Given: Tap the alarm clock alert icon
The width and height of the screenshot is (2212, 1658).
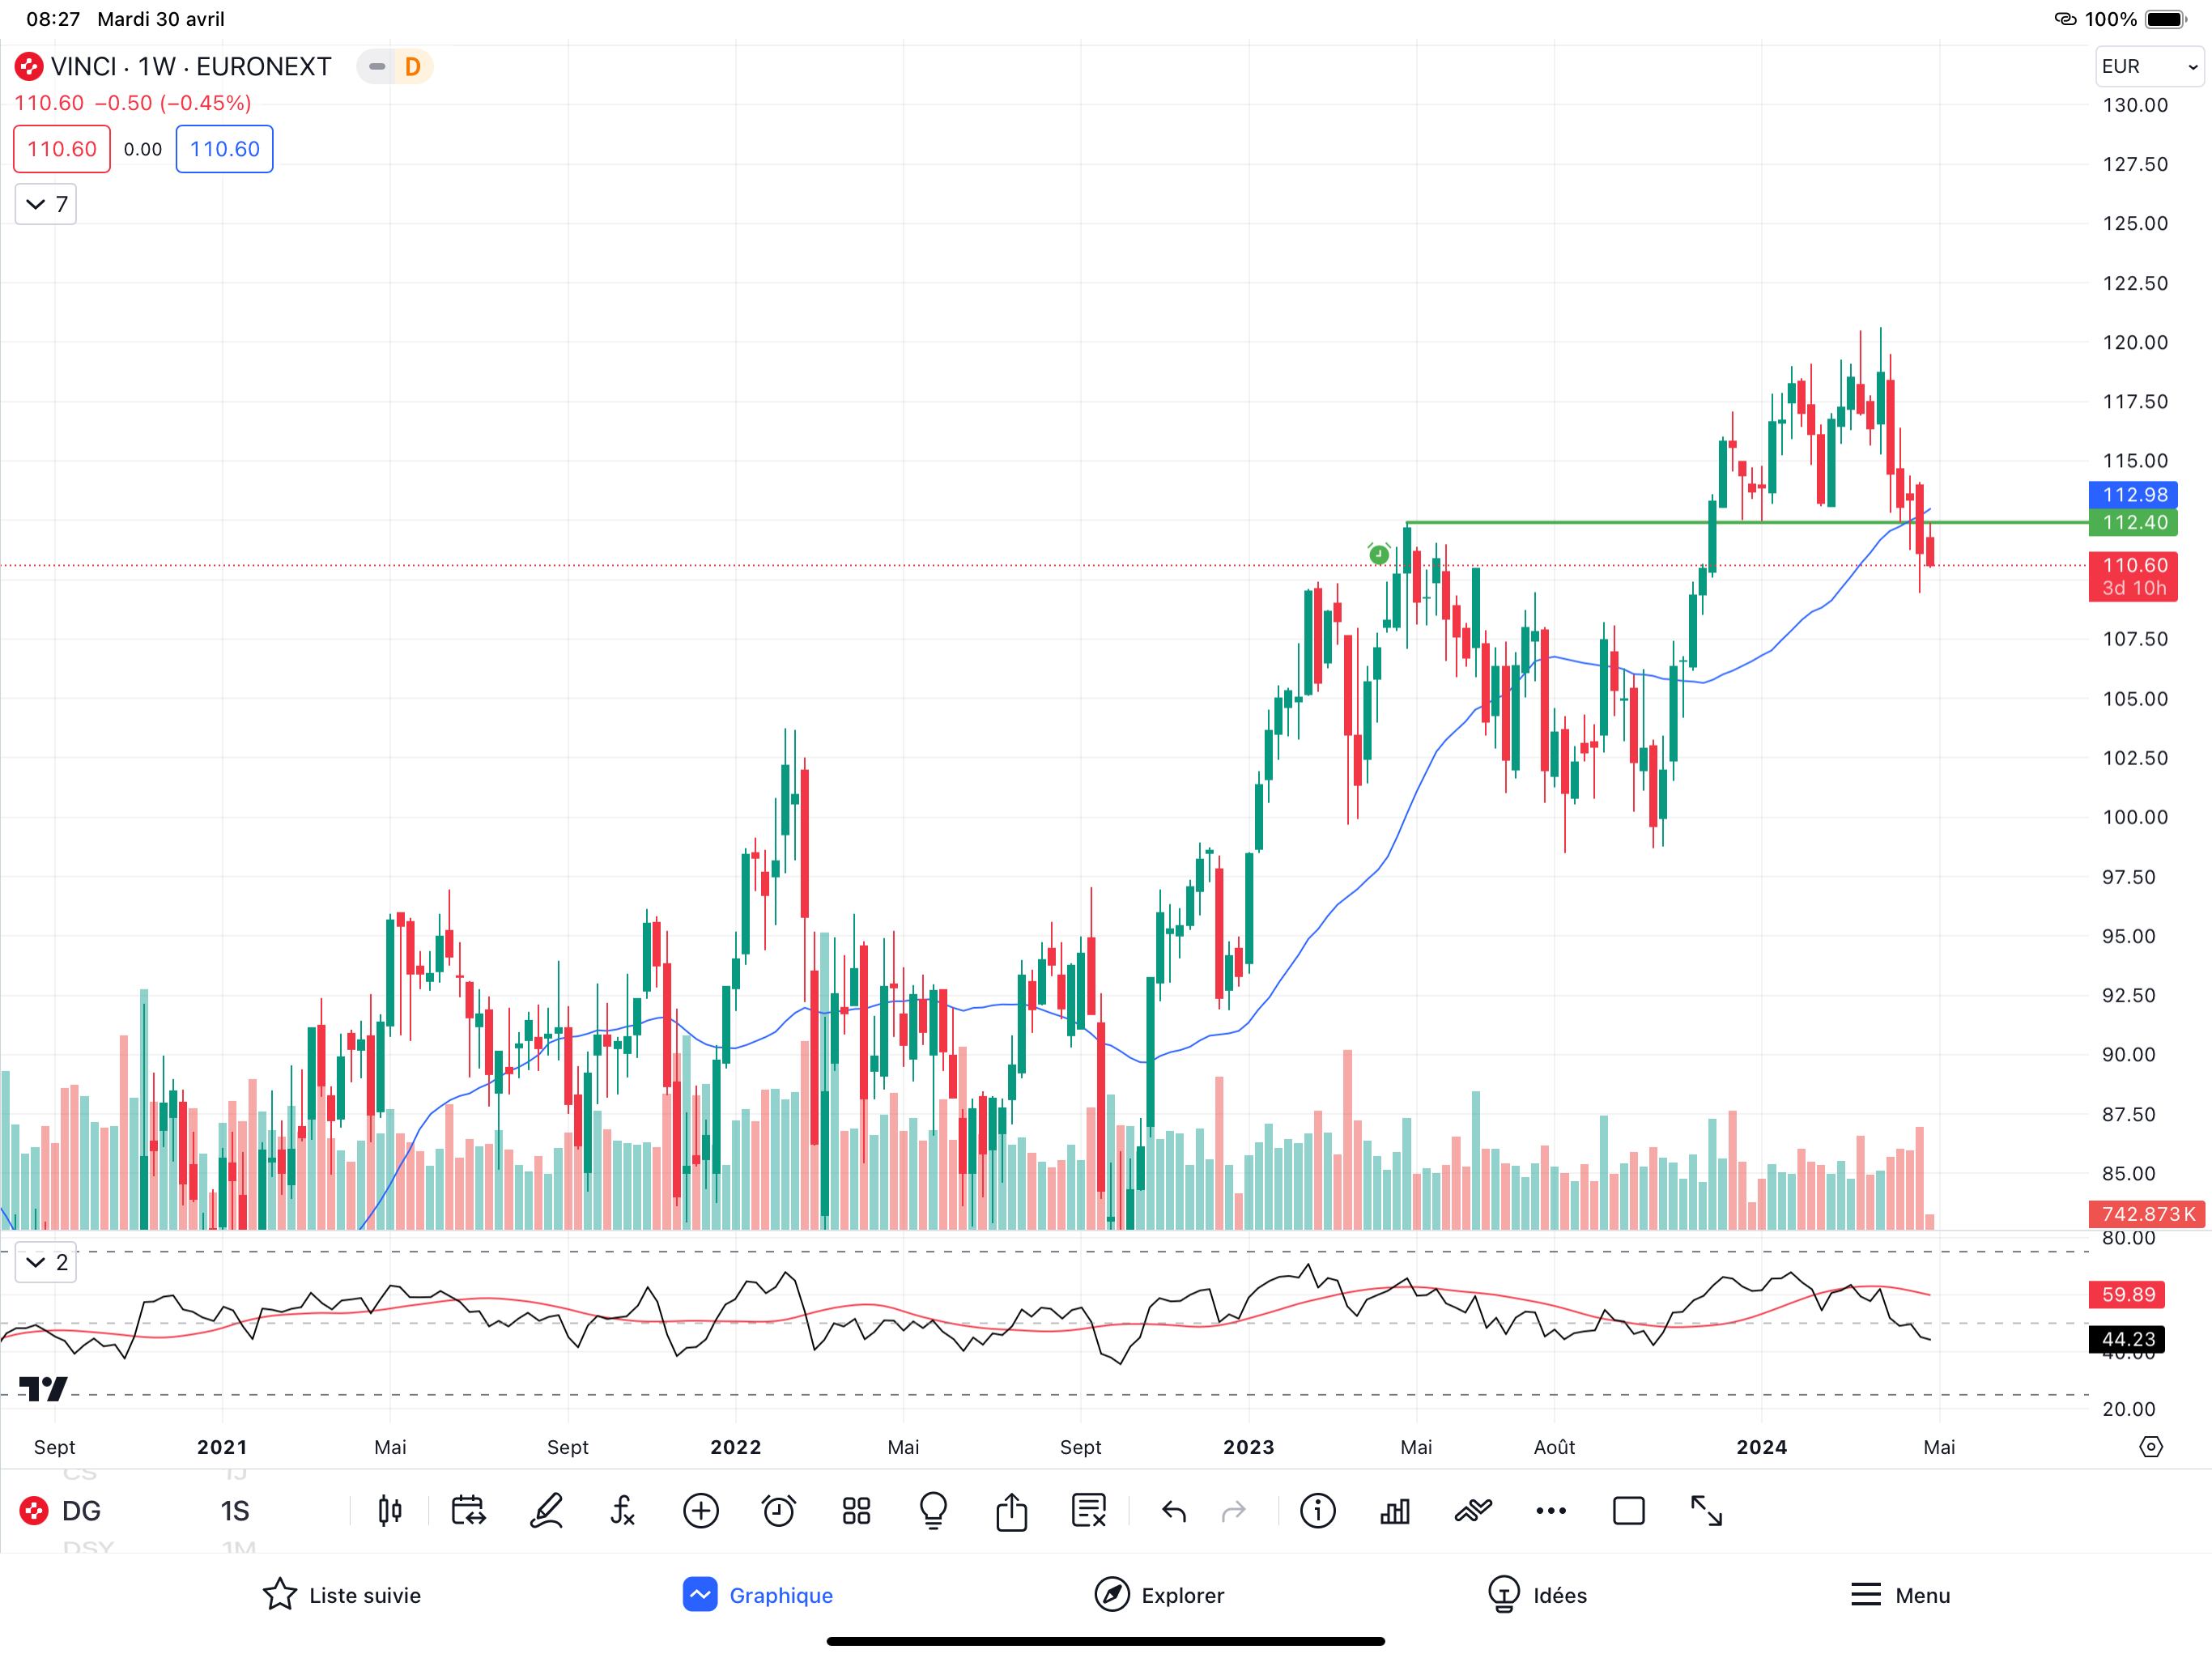Looking at the screenshot, I should [x=778, y=1511].
